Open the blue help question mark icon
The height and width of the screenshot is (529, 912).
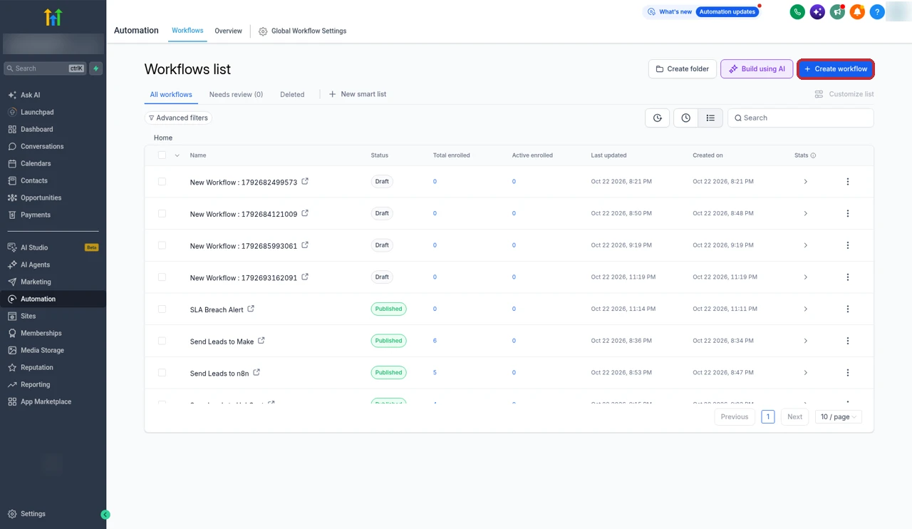[877, 12]
